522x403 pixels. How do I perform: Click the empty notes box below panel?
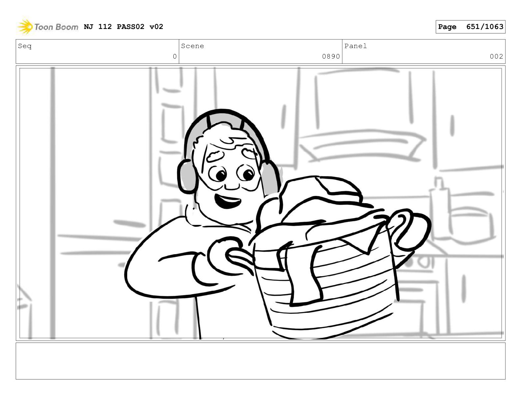click(261, 361)
